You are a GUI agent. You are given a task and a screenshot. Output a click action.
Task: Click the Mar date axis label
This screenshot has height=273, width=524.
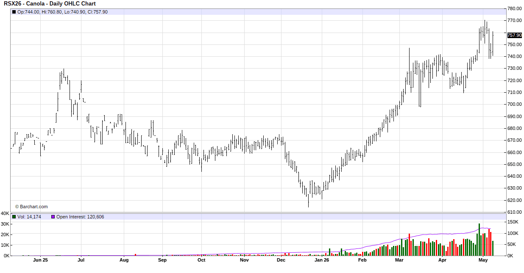coord(399,260)
